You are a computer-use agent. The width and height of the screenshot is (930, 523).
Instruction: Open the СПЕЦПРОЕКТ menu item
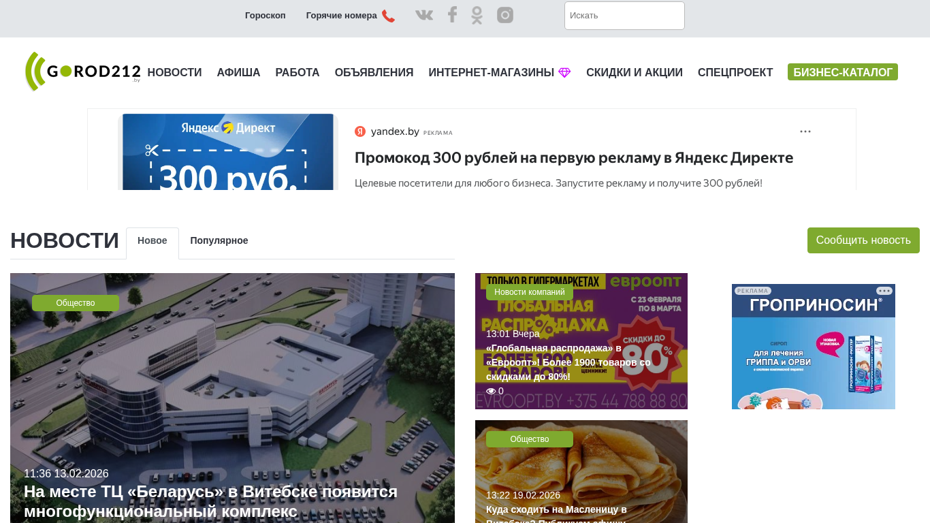click(x=735, y=73)
